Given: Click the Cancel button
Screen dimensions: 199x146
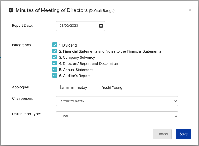Looking at the screenshot, I should (162, 134).
